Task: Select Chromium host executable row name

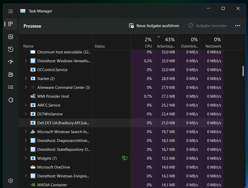Action: coord(64,52)
